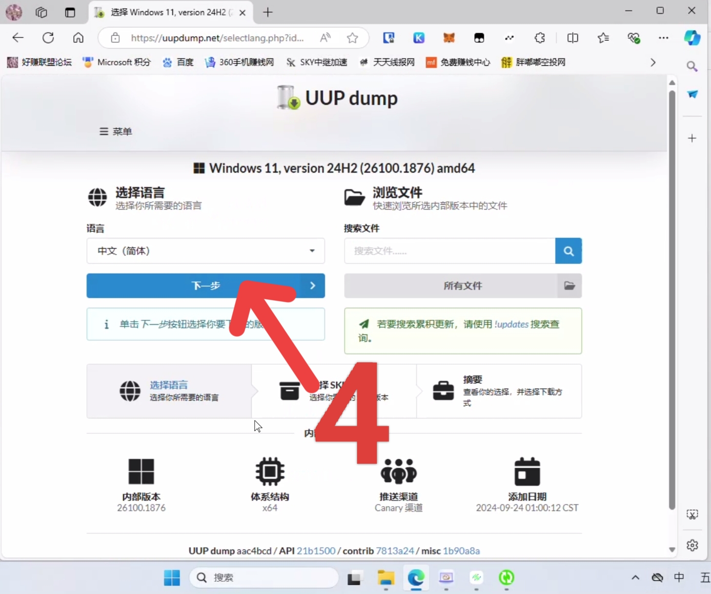
Task: Click the page vertical scrollbar
Action: tap(672, 300)
